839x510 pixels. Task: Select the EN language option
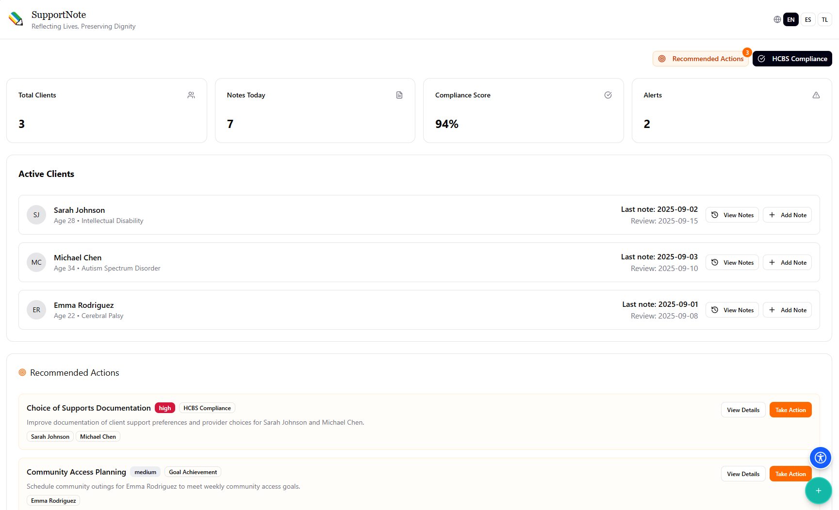tap(791, 19)
